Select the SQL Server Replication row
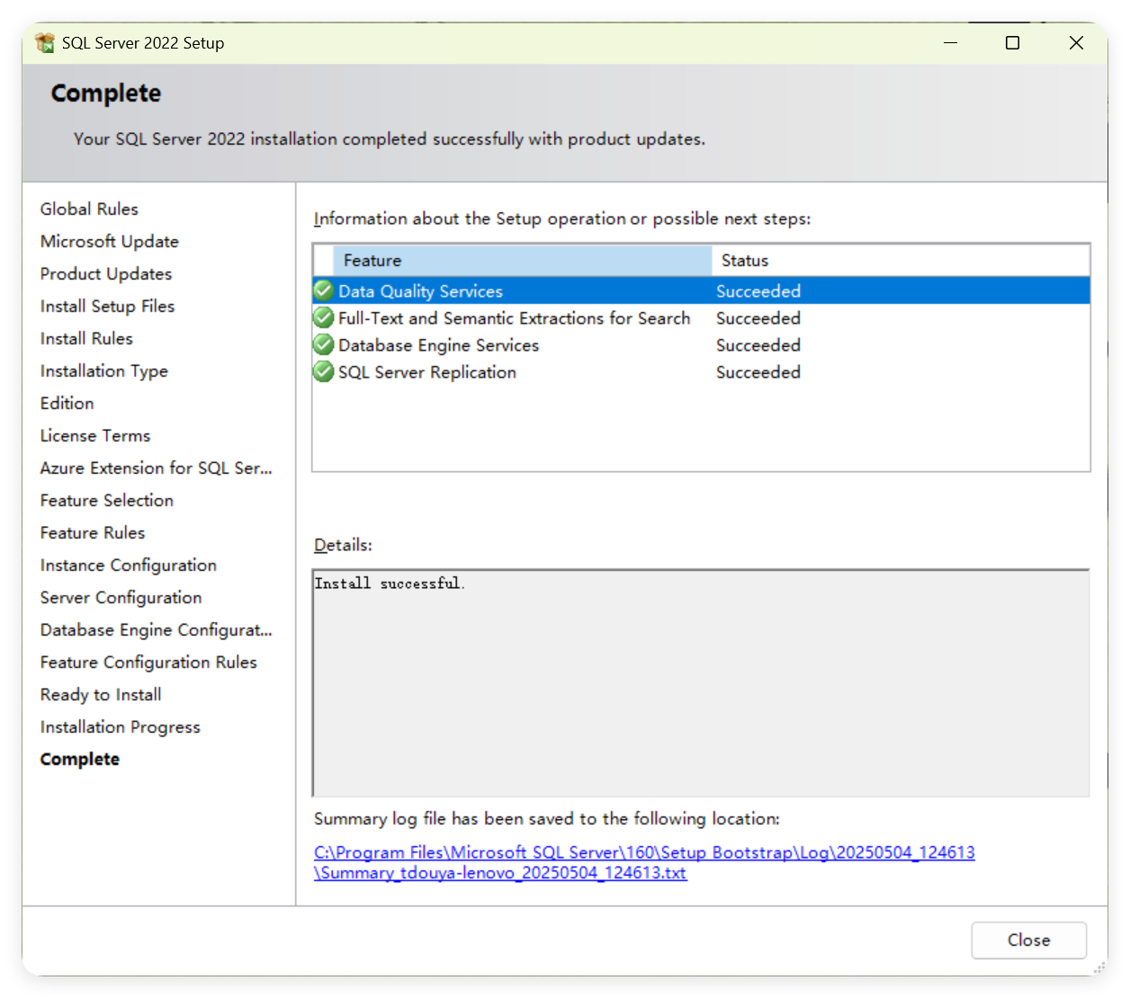The image size is (1130, 998). (x=701, y=371)
